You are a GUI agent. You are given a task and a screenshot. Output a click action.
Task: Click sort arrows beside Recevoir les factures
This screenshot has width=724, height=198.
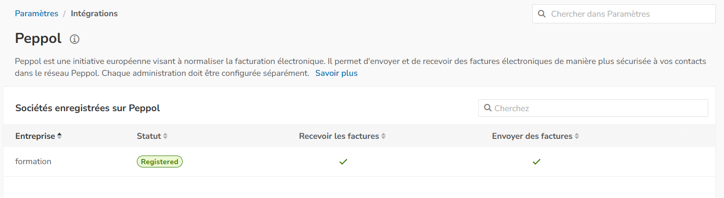(x=383, y=136)
